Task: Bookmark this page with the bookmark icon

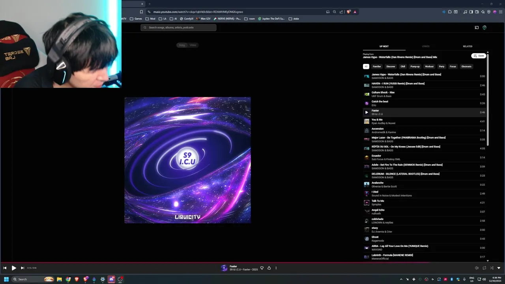Action: (141, 12)
